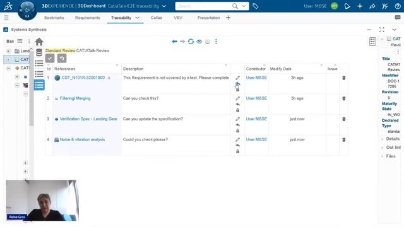Viewport: 404px width, 227px height.
Task: Click the share arrow icon
Action: [x=372, y=6]
